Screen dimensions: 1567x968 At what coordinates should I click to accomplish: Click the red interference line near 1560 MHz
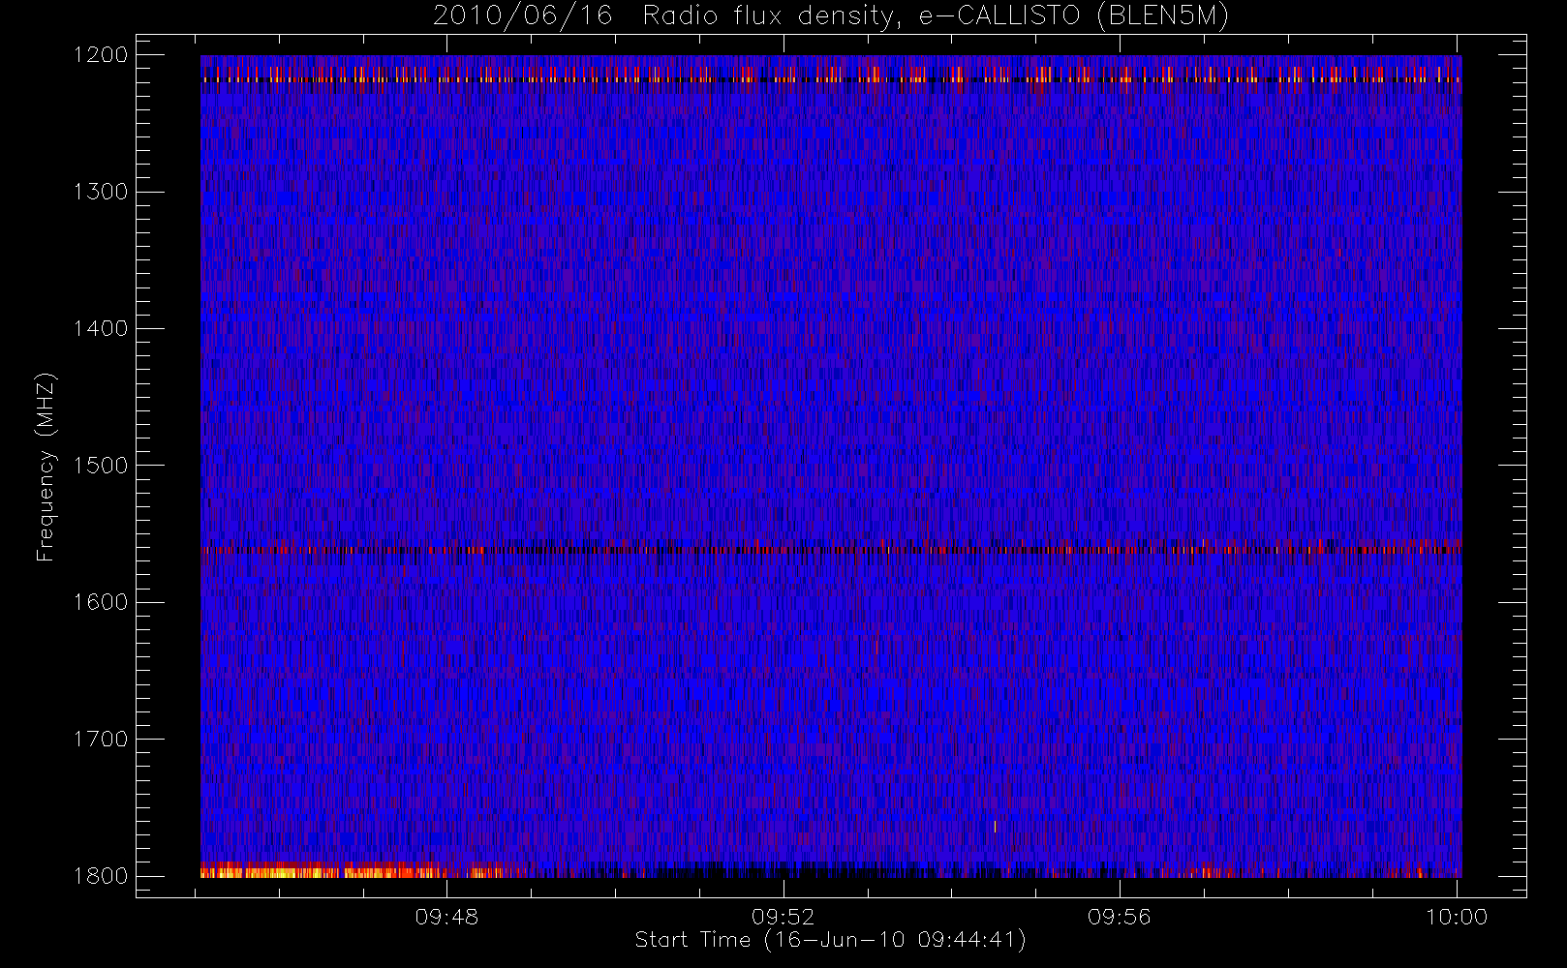tap(831, 549)
